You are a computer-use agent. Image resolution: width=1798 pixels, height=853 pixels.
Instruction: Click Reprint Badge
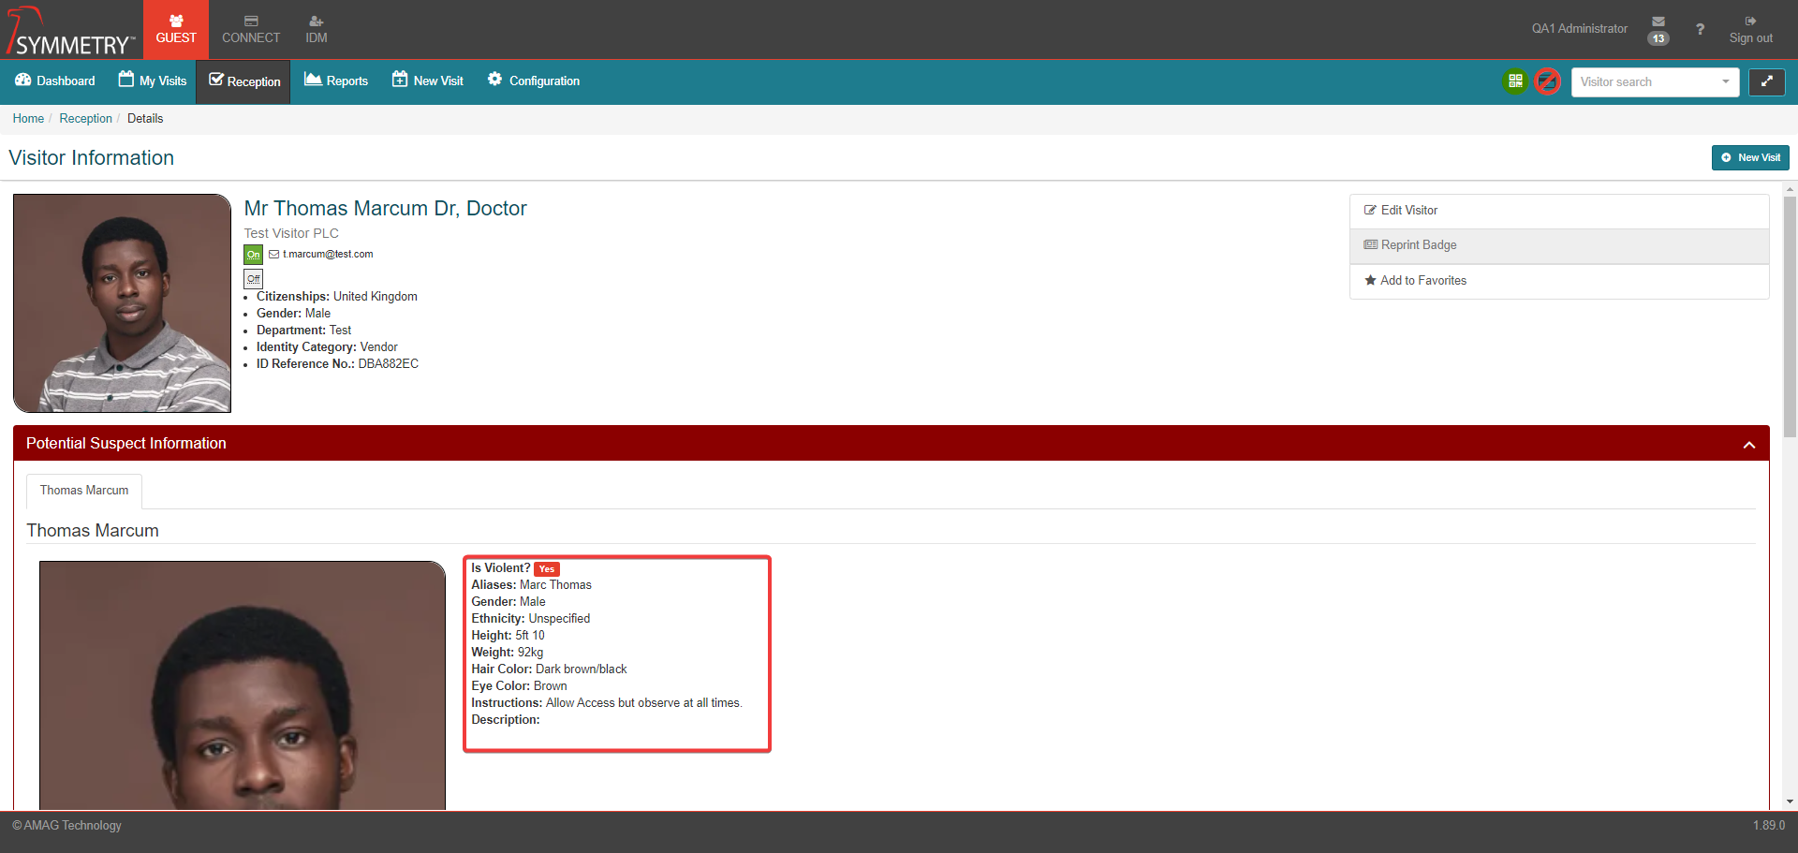[x=1559, y=245]
